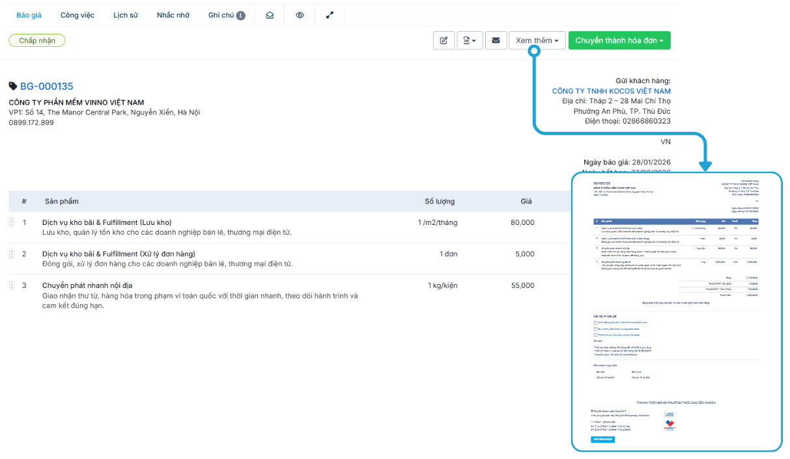Click the Số lượng column header
This screenshot has height=459, width=790.
440,202
